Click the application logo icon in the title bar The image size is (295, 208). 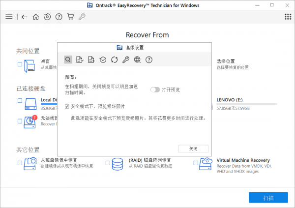tap(90, 5)
